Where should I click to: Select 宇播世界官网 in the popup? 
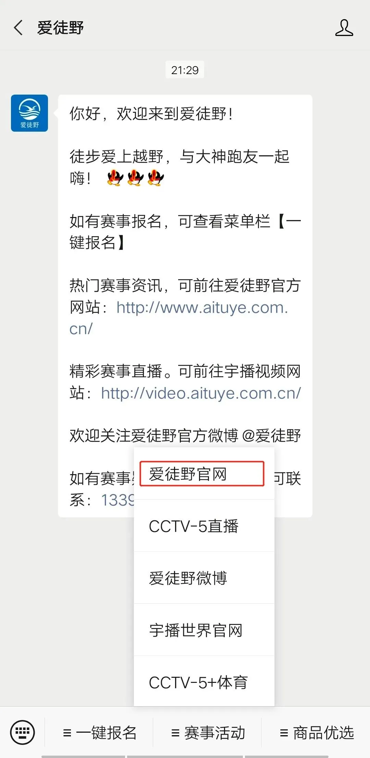click(204, 630)
